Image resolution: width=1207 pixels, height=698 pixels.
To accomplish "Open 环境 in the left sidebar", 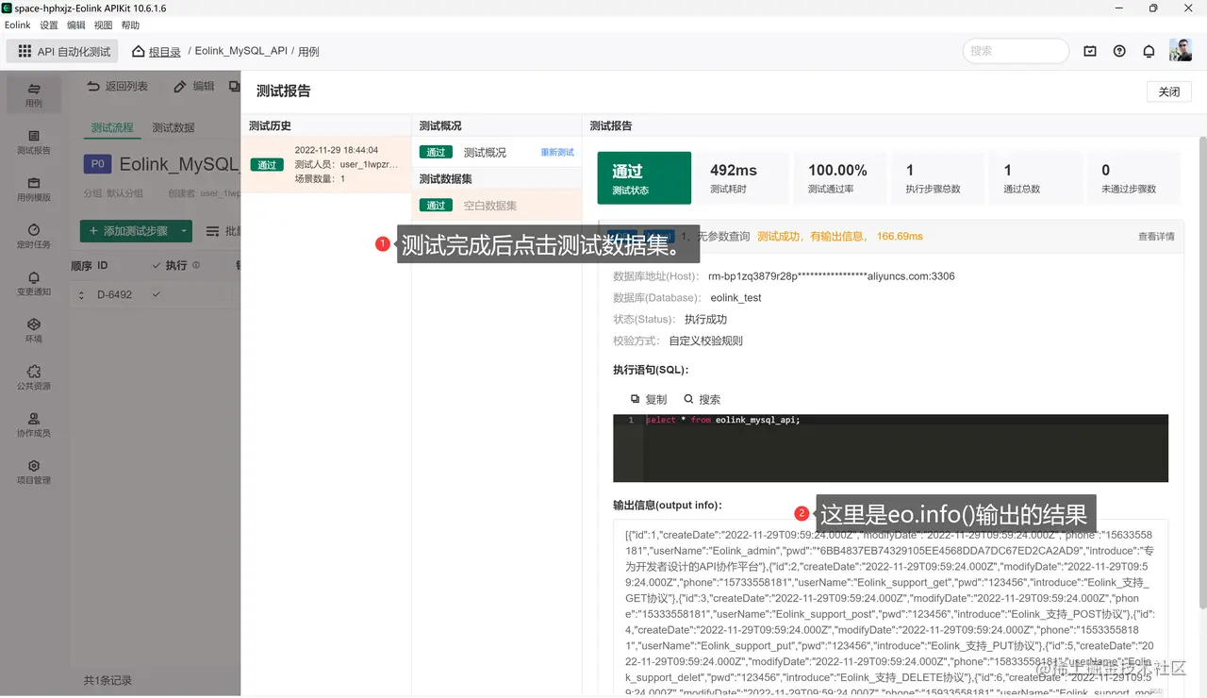I will 34,330.
